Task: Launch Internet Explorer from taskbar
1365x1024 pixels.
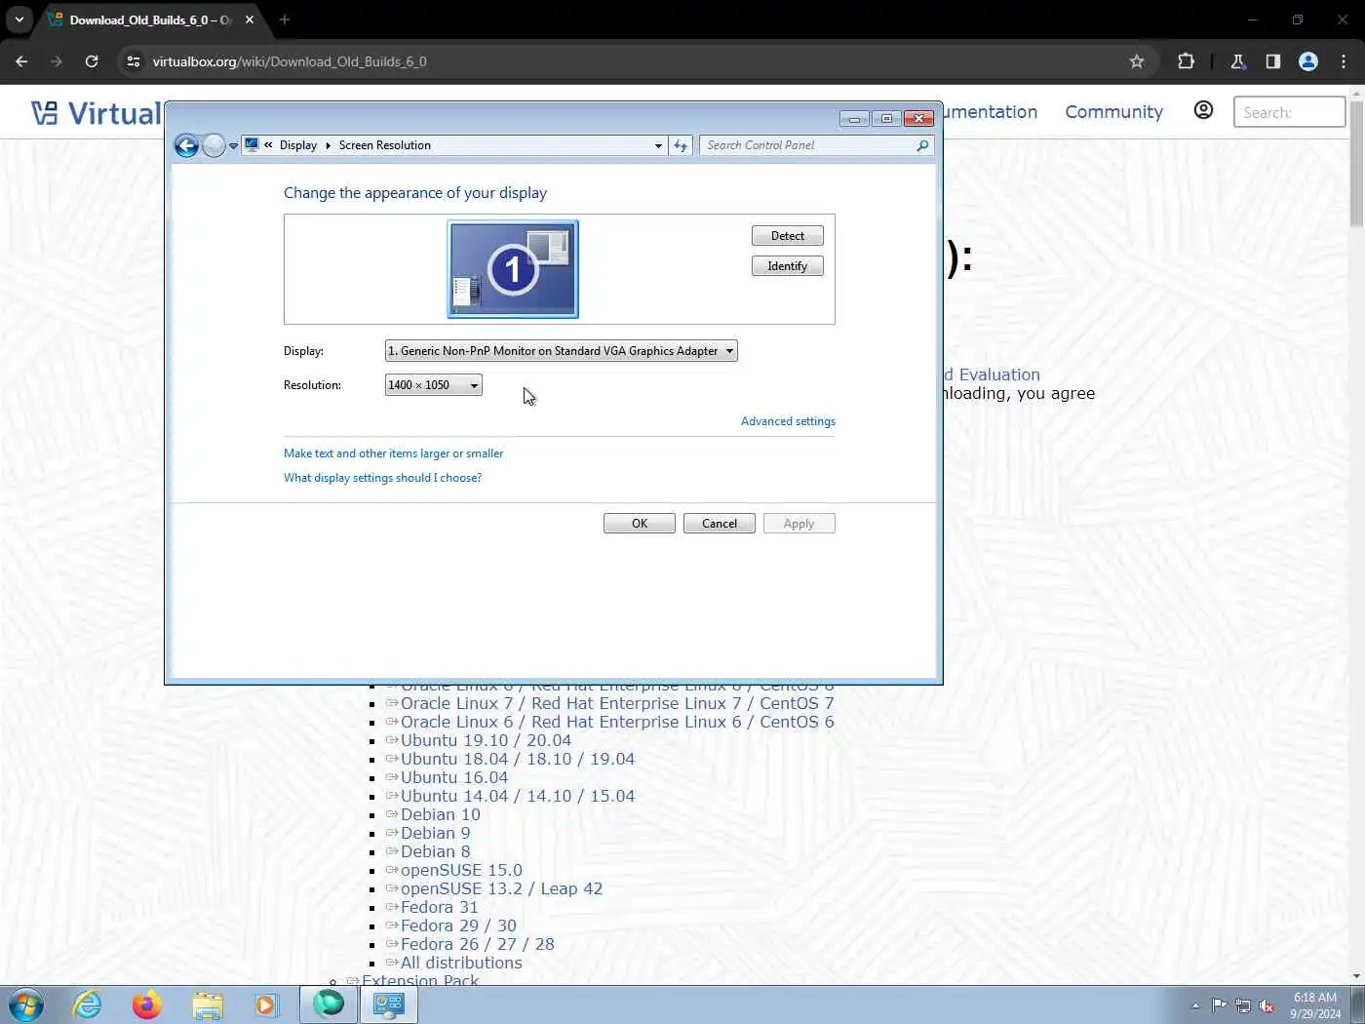Action: 87,1004
